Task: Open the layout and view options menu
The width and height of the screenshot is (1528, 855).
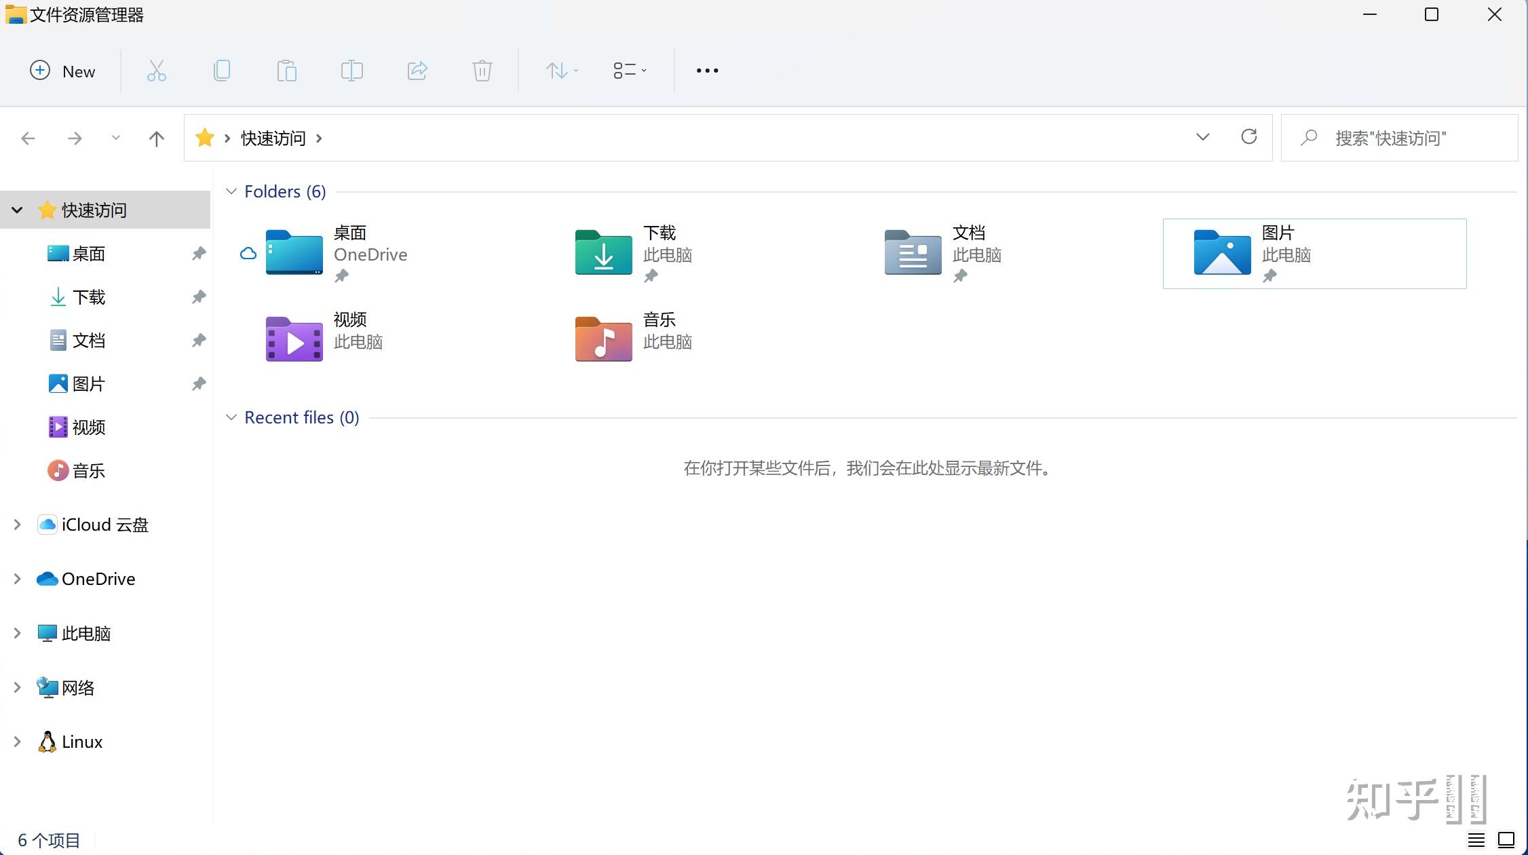Action: coord(629,71)
